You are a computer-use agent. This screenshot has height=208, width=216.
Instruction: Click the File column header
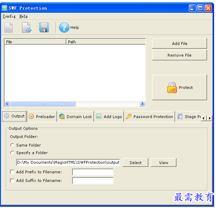35,42
